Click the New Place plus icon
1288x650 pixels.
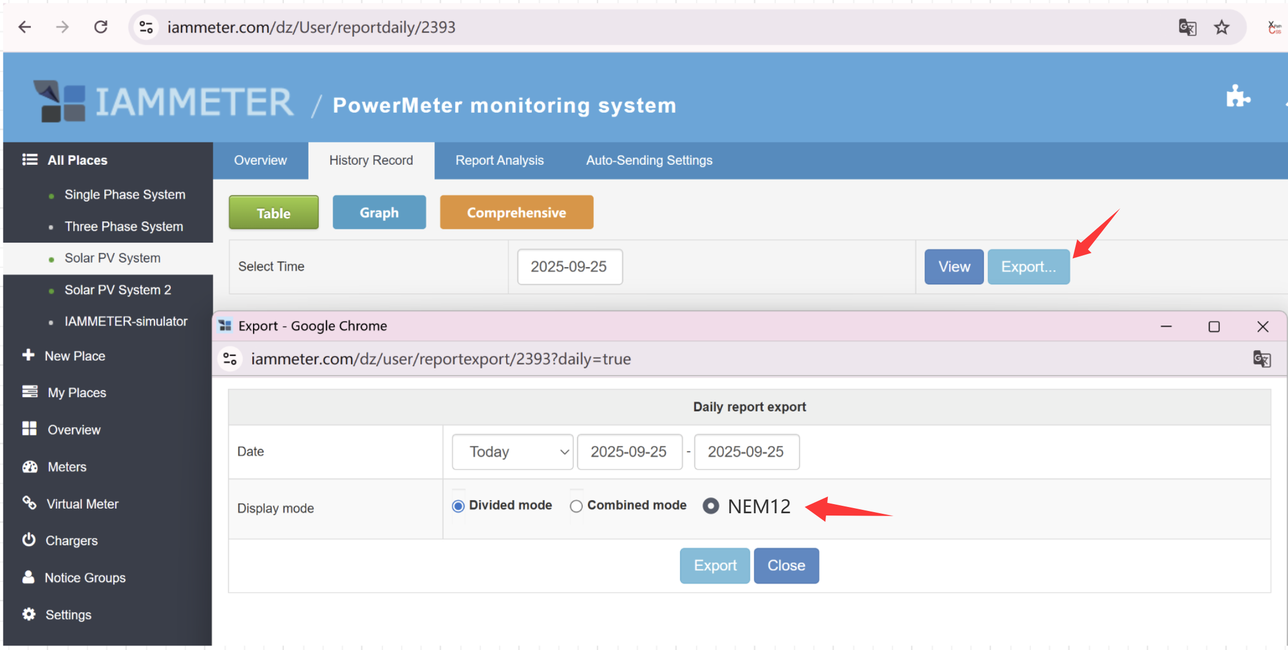tap(28, 355)
